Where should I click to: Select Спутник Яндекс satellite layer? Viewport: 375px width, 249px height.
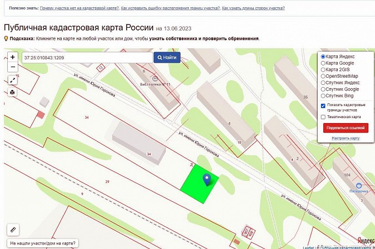coord(323,83)
